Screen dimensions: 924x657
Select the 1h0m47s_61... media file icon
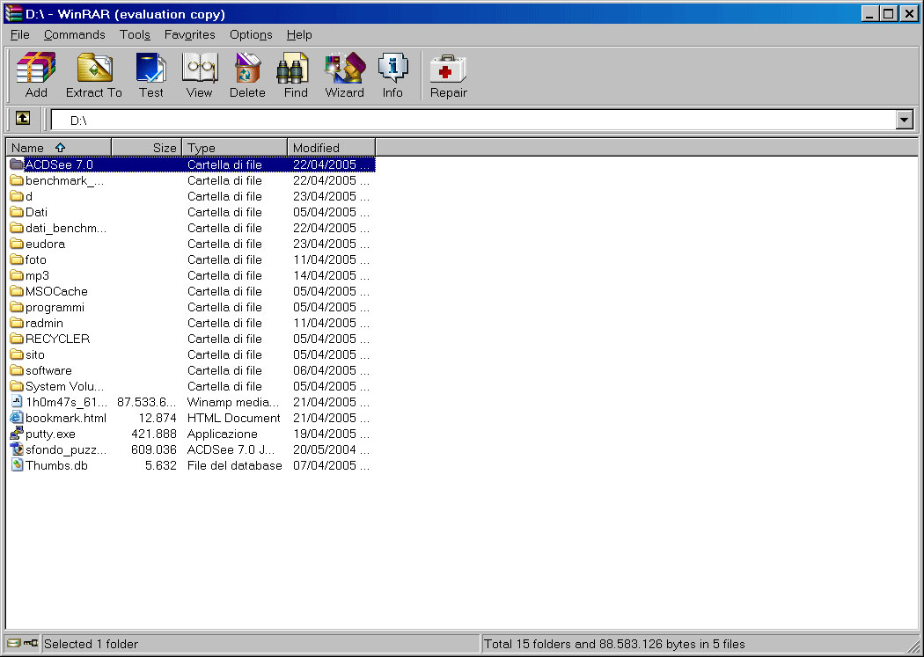(x=17, y=401)
